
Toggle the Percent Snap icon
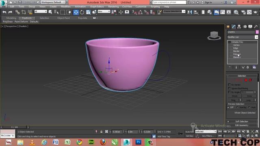tap(146, 12)
